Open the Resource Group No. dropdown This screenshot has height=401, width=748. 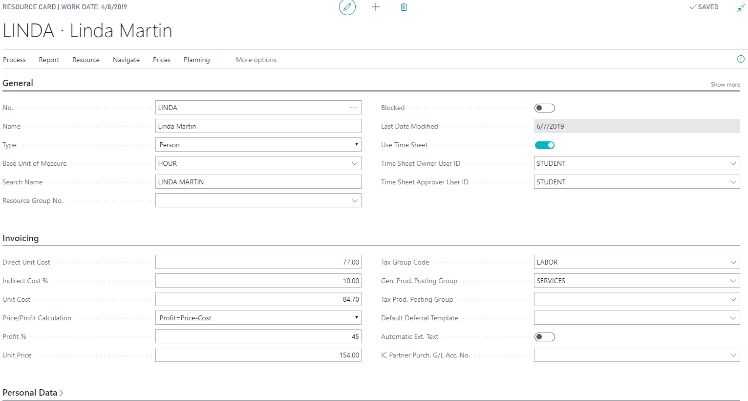(x=355, y=200)
